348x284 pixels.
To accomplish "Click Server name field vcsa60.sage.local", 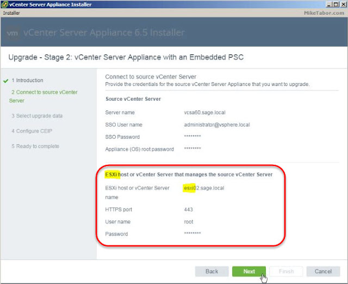I will coord(204,113).
